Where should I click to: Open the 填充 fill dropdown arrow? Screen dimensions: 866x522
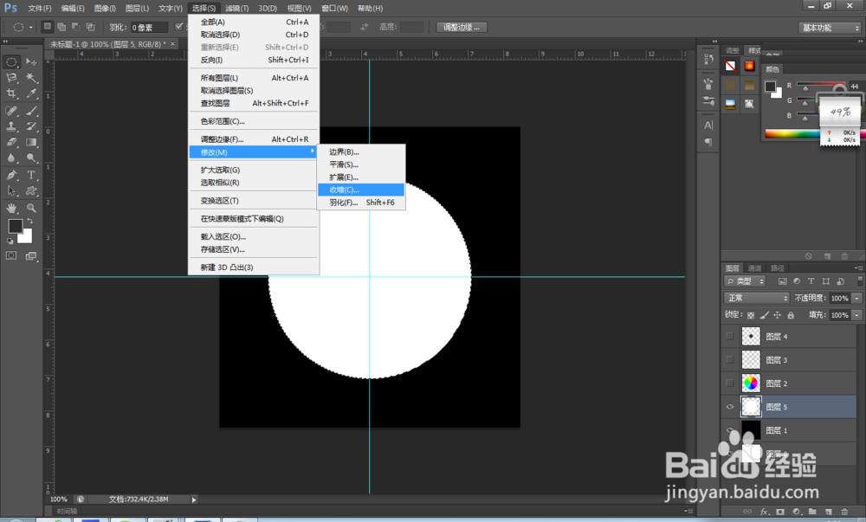[x=856, y=315]
